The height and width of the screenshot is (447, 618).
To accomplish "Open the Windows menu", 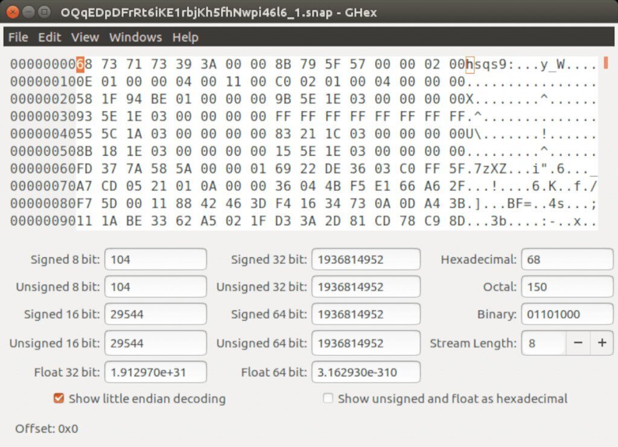I will click(135, 37).
